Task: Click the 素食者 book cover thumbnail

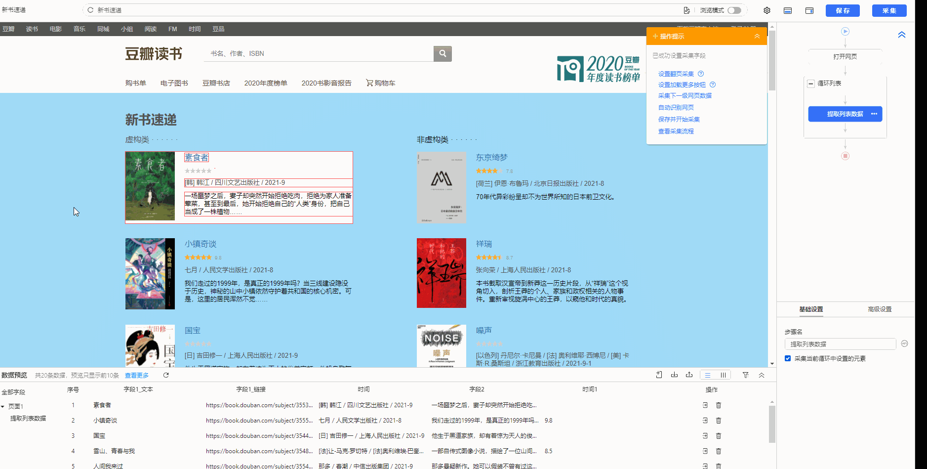Action: click(x=150, y=186)
